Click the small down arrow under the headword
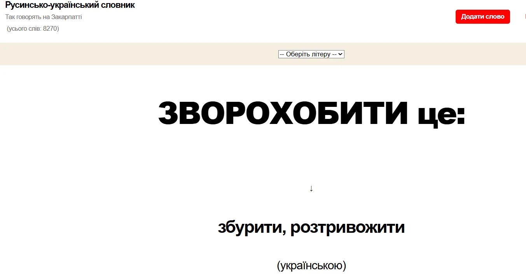Viewport: 526px width, 279px height. coord(311,189)
